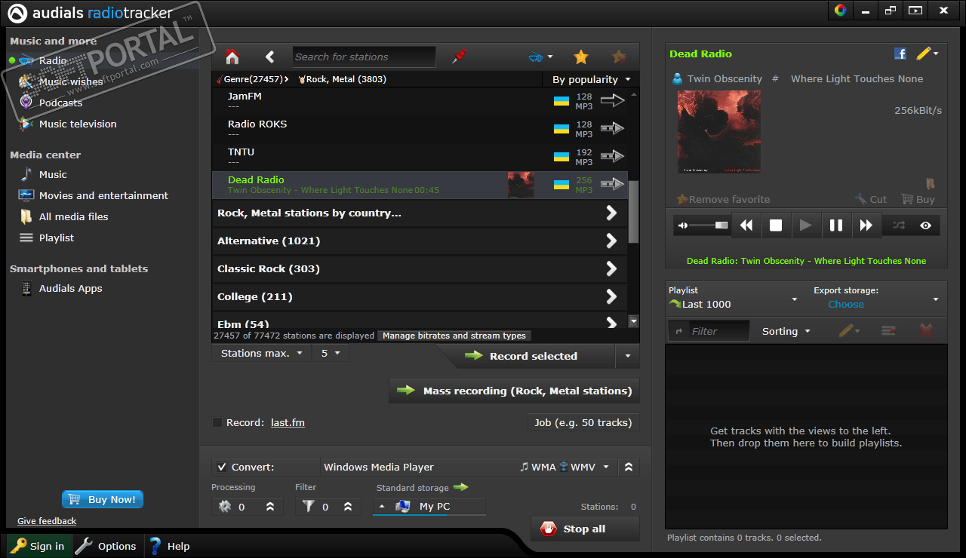966x558 pixels.
Task: Open Movies and entertainment in Media center
Action: pyautogui.click(x=103, y=195)
